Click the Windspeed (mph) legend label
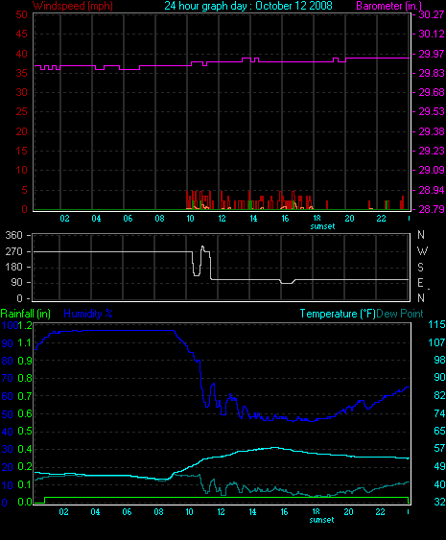 pyautogui.click(x=73, y=6)
